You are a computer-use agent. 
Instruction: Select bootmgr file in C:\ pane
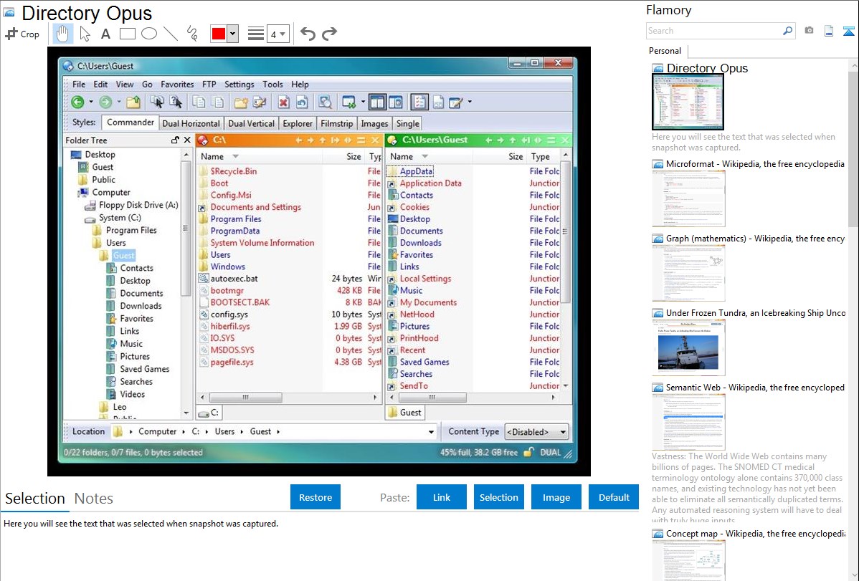point(227,290)
